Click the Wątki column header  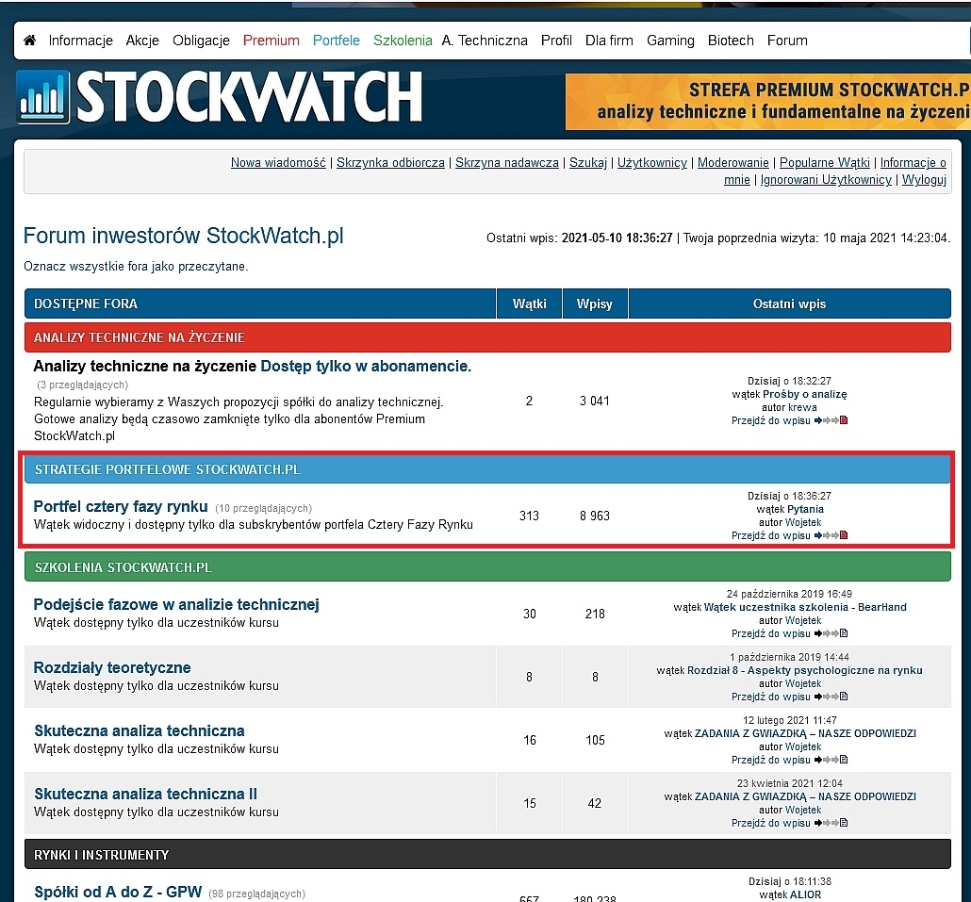(x=530, y=303)
